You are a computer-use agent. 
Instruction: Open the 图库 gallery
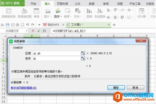[58, 13]
